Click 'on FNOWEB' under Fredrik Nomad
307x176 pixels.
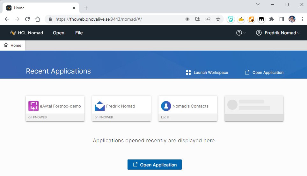pyautogui.click(x=104, y=117)
